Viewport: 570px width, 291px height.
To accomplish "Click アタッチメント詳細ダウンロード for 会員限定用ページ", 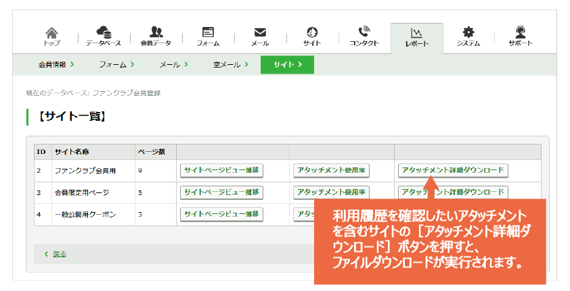I will 453,192.
